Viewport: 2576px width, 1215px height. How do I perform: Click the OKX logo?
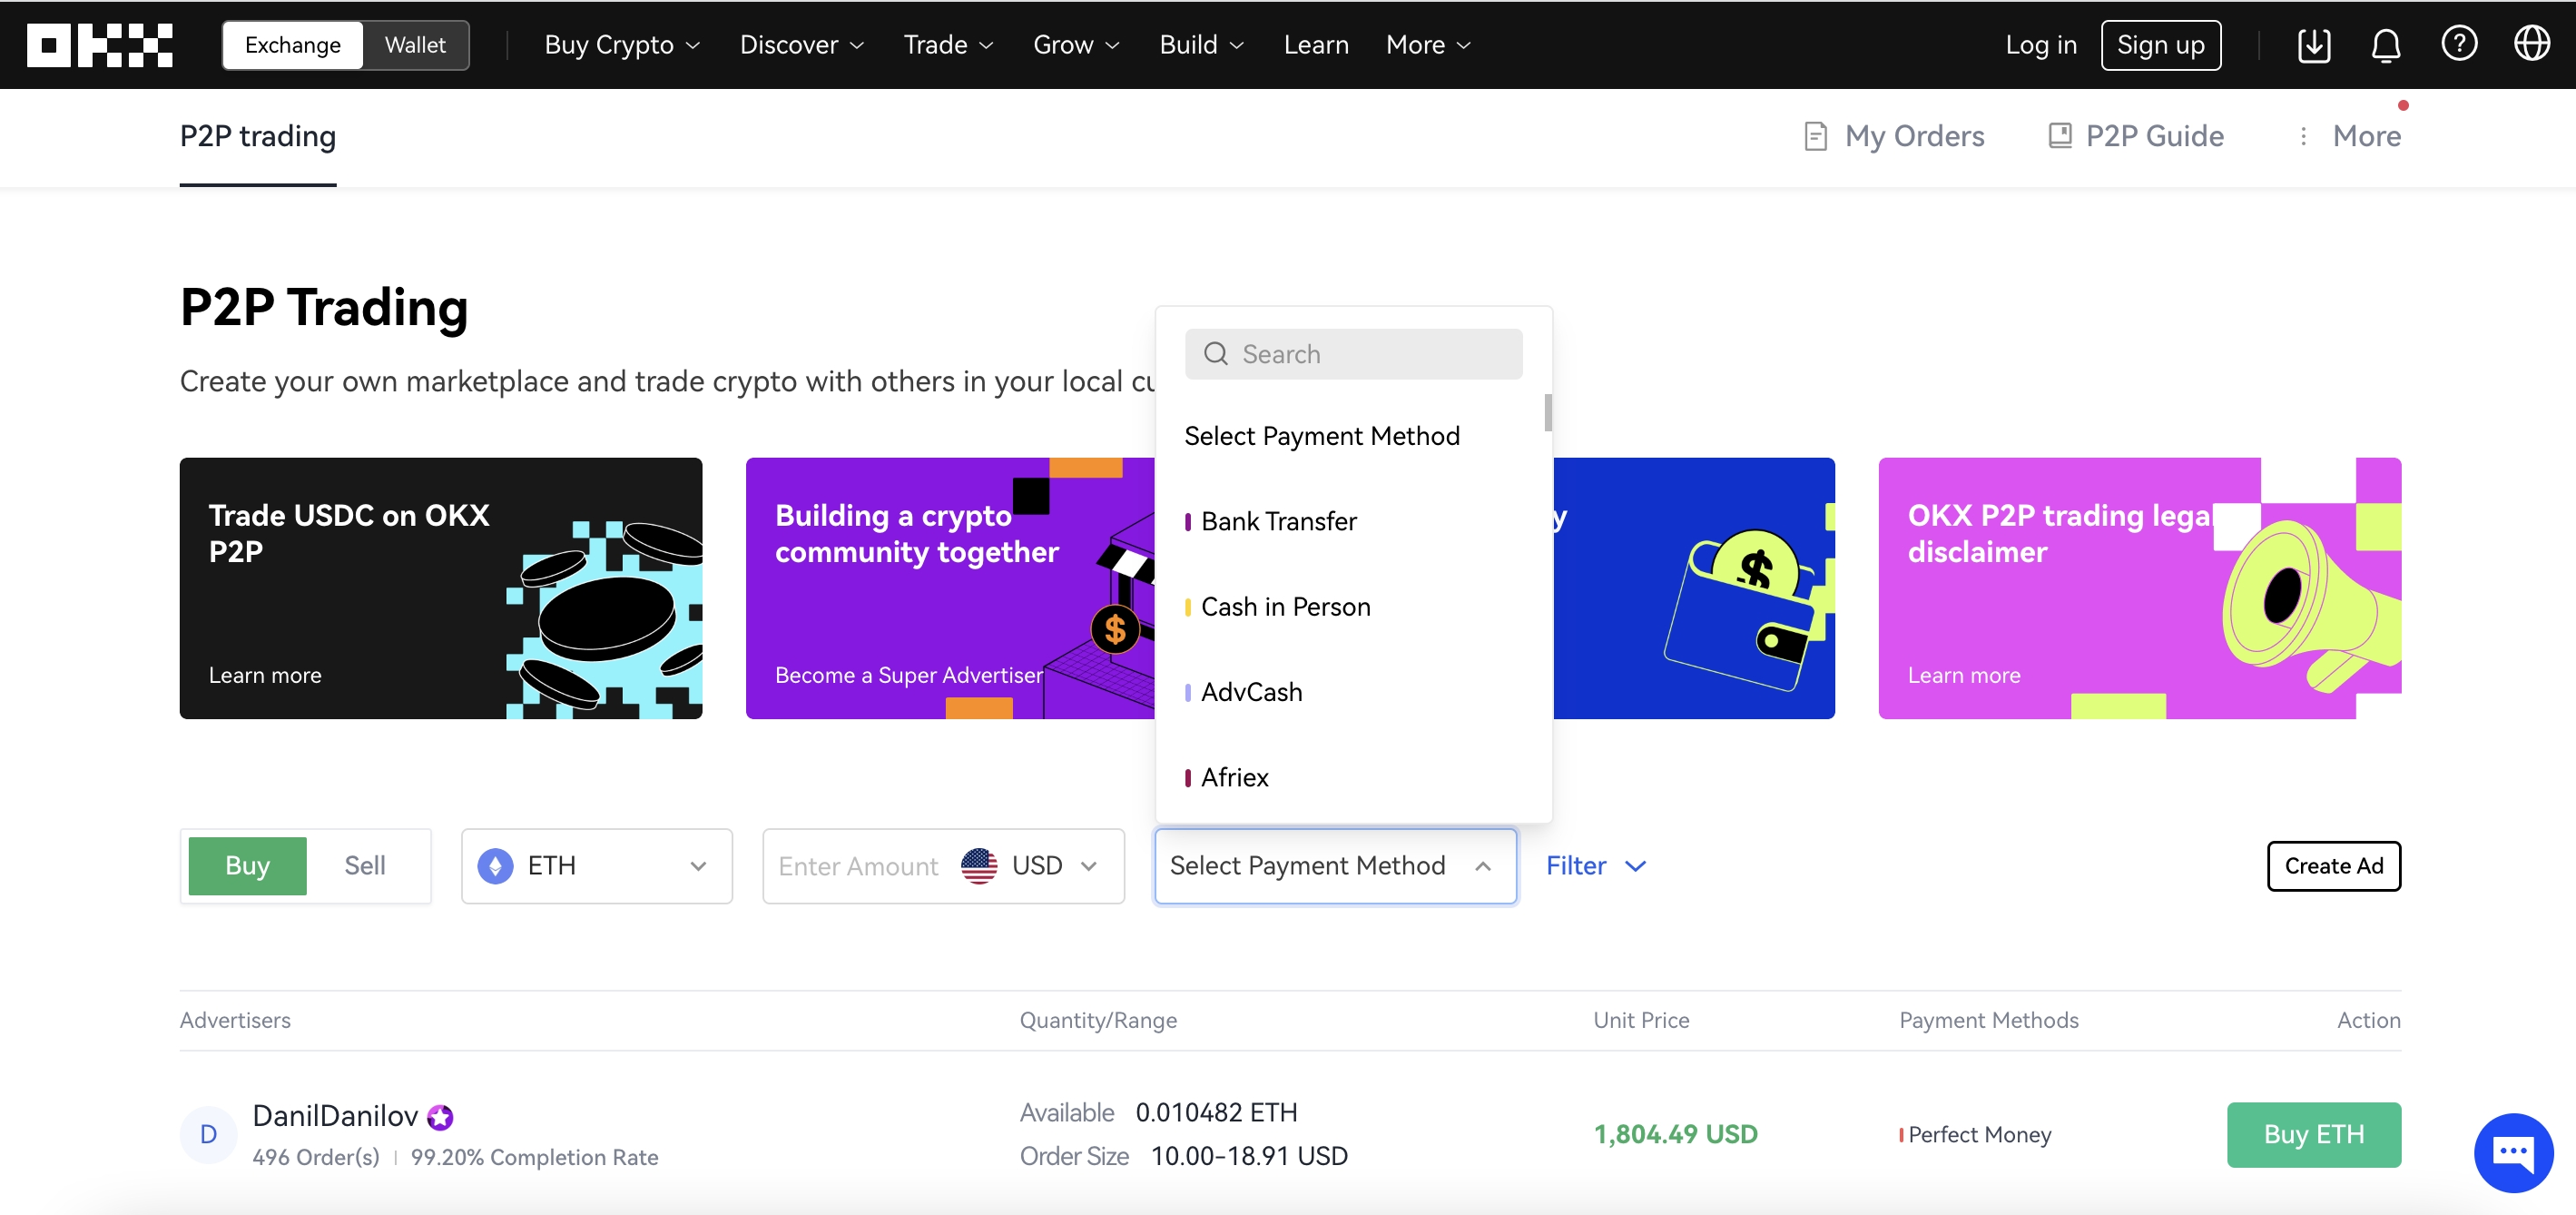click(99, 45)
